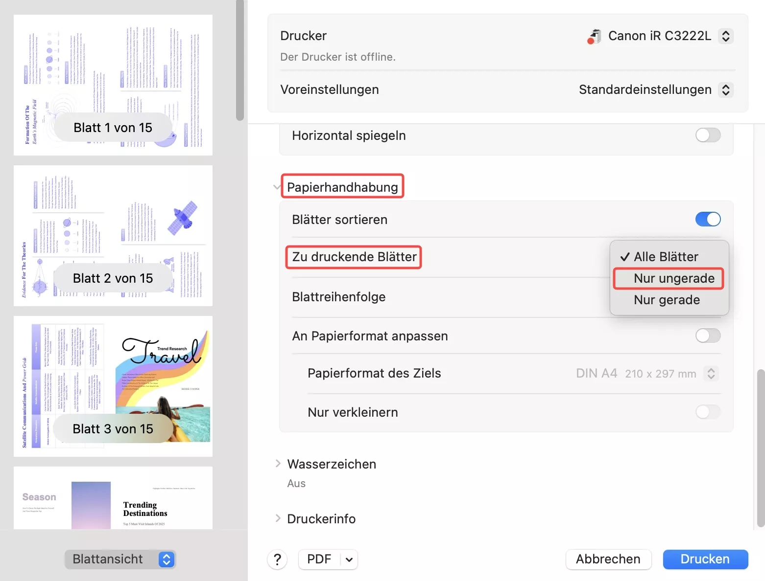Open the help question mark button

tap(277, 559)
